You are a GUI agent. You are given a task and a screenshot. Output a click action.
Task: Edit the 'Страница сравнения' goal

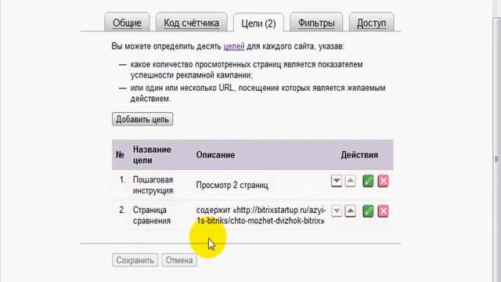click(368, 211)
